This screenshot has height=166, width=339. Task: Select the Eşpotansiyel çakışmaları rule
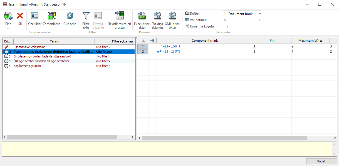[x=29, y=47]
